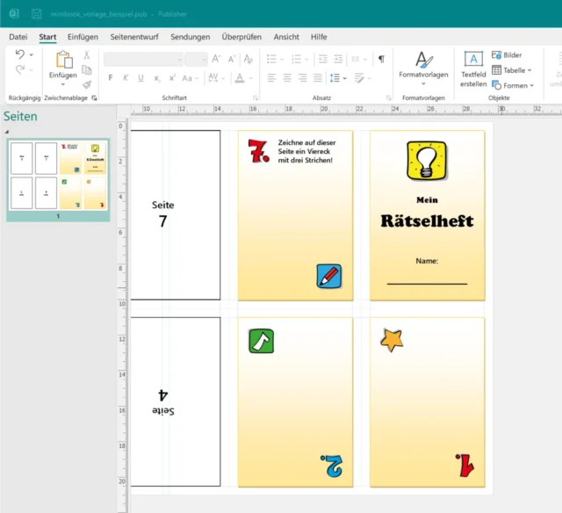Open the Seitenentwurf tab
This screenshot has width=562, height=513.
[x=135, y=37]
